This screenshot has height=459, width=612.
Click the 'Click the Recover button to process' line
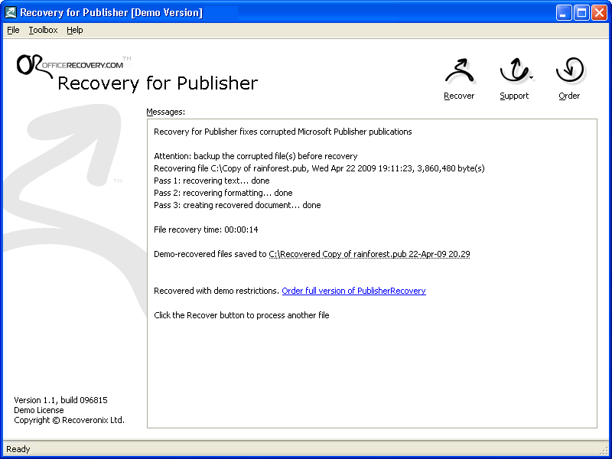242,315
